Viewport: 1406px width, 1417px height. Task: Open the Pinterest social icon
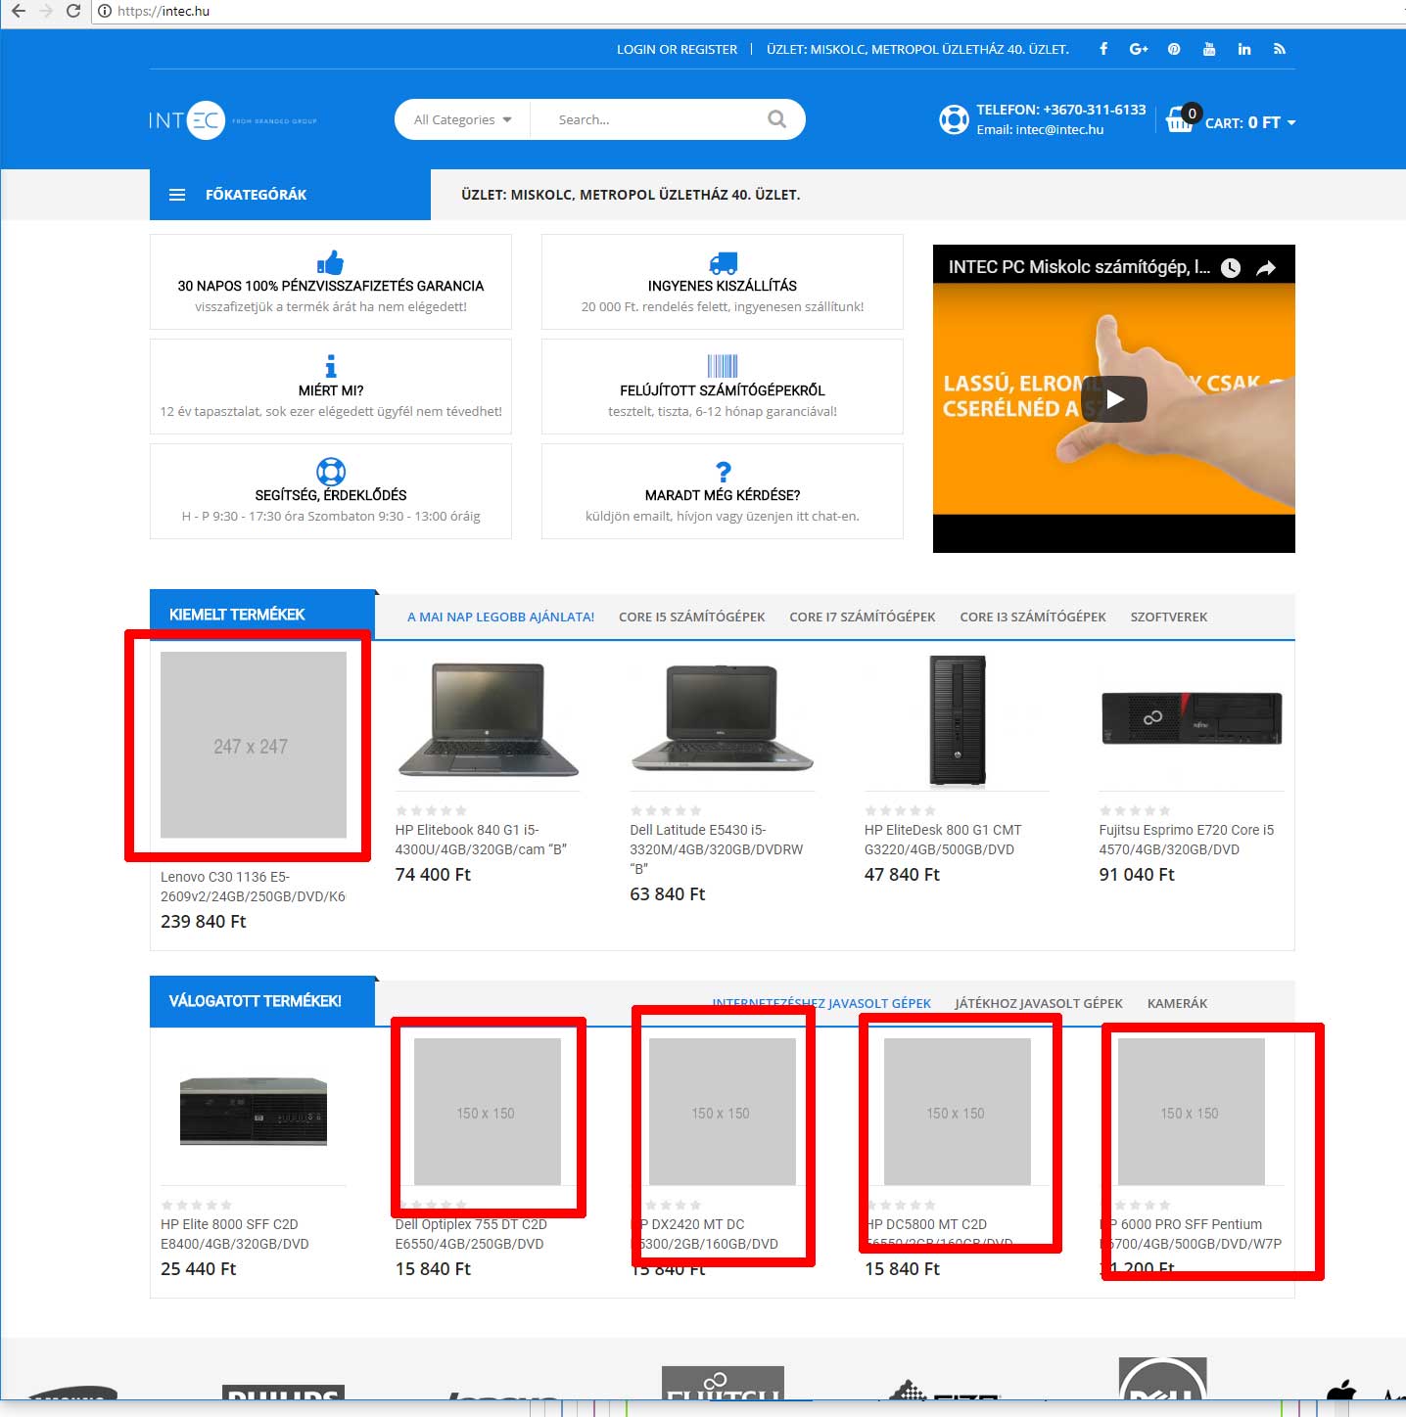click(1174, 49)
